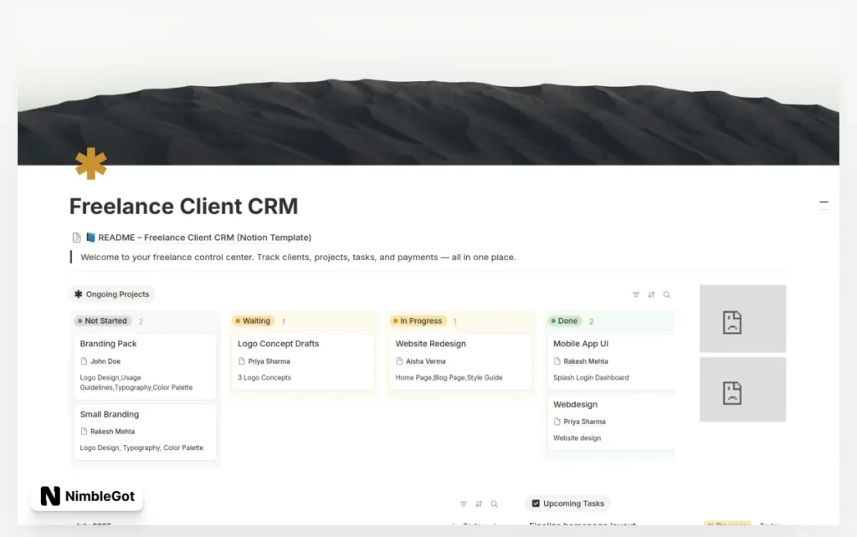Viewport: 857px width, 537px height.
Task: Click search icon left of Upcoming Tasks
Action: click(494, 504)
